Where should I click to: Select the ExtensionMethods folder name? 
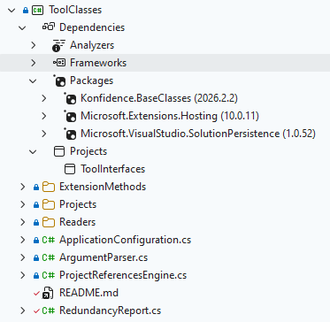coord(103,187)
